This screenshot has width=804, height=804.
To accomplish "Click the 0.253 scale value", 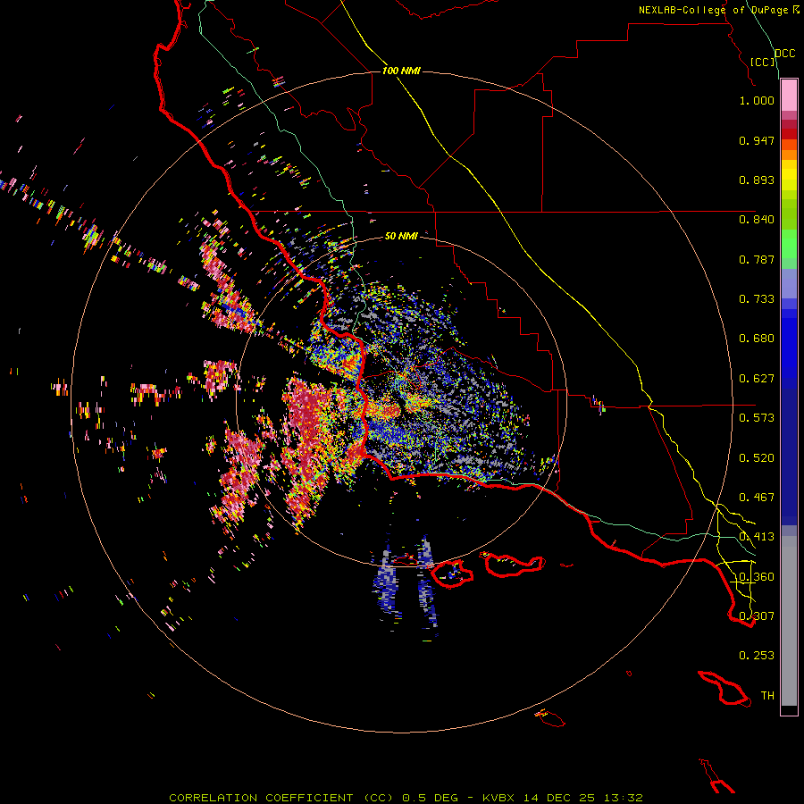I will click(x=757, y=656).
